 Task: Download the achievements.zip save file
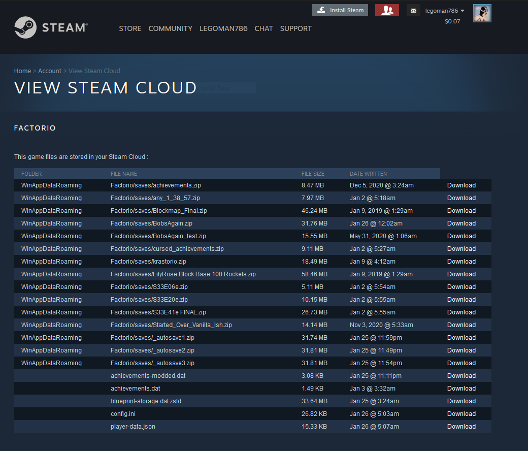(x=461, y=185)
